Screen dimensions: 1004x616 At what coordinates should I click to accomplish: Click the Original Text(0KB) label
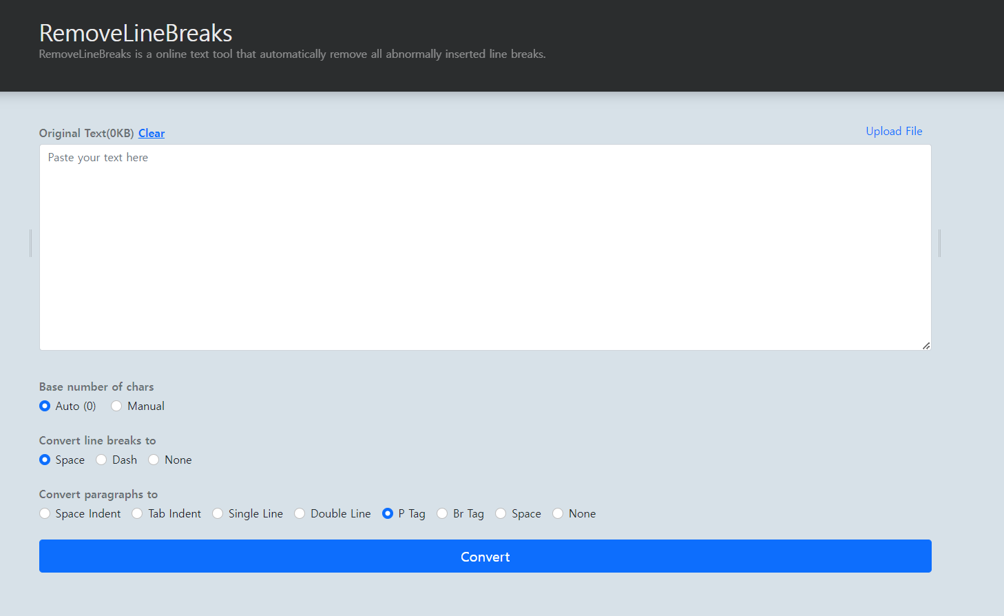pyautogui.click(x=86, y=133)
